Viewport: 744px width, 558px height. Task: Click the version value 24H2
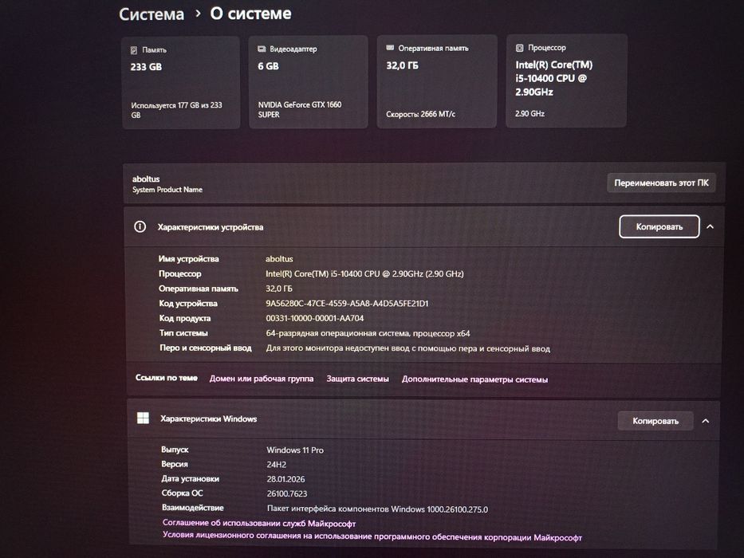coord(276,465)
